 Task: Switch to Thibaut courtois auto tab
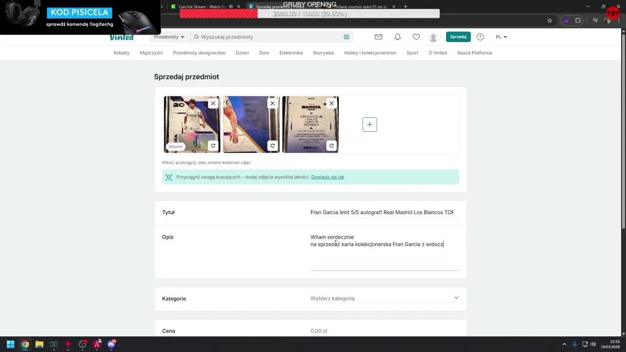(x=361, y=7)
